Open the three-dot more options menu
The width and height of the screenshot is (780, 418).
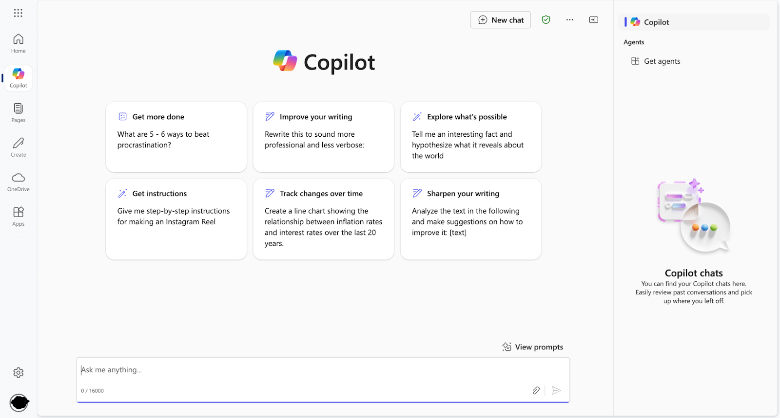(x=569, y=20)
